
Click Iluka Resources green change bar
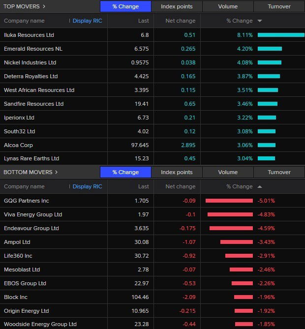[280, 35]
